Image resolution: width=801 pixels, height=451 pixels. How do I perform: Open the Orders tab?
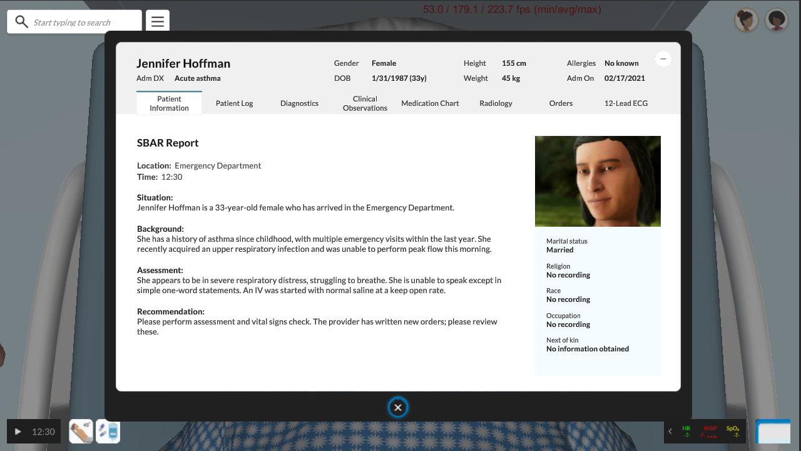point(561,103)
